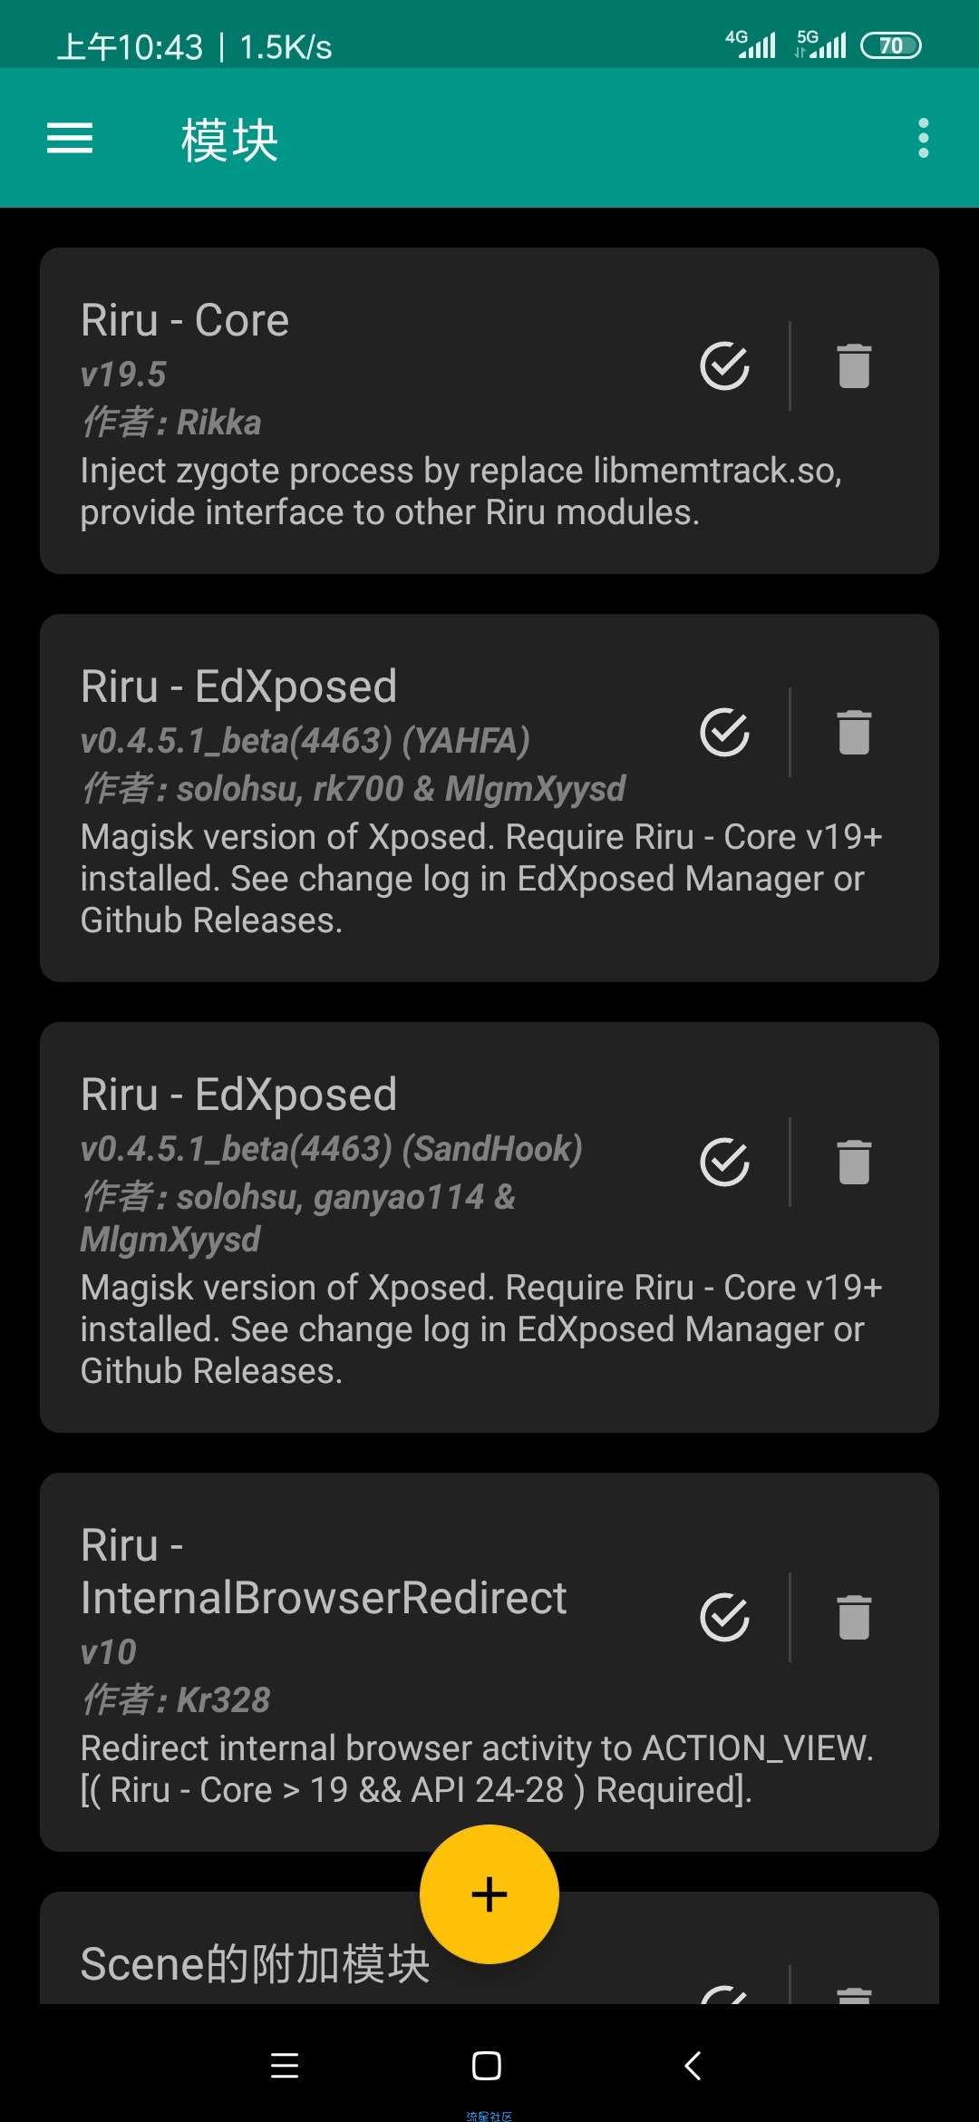Open the three-dot overflow menu
979x2122 pixels.
[923, 138]
